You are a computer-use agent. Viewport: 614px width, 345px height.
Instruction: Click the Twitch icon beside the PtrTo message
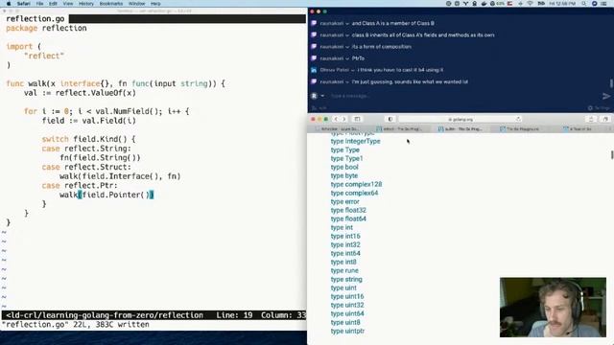click(314, 58)
